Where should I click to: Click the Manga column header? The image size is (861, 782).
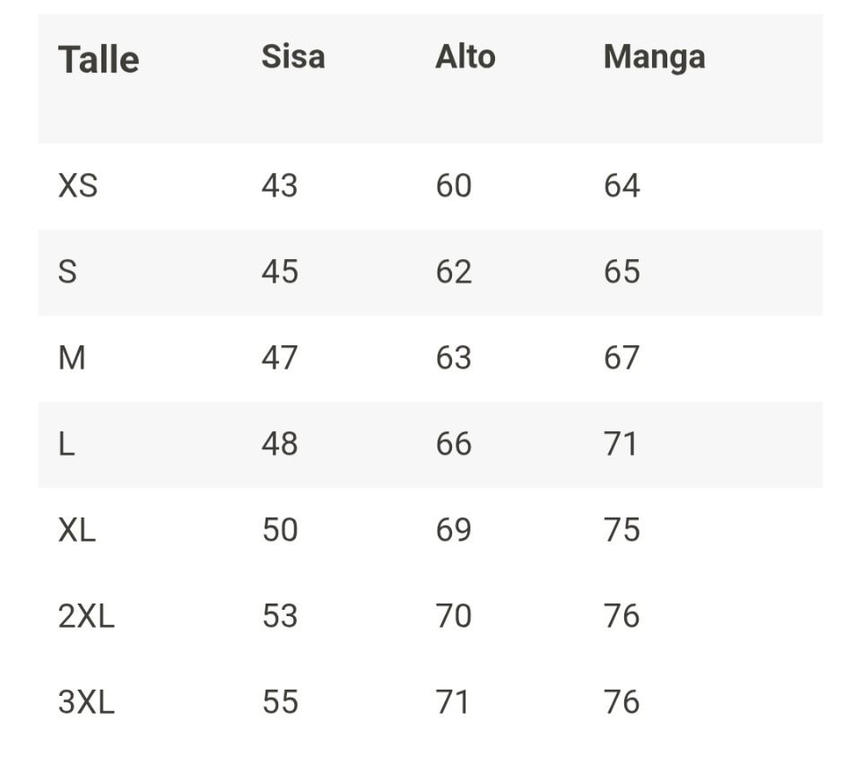pos(654,57)
